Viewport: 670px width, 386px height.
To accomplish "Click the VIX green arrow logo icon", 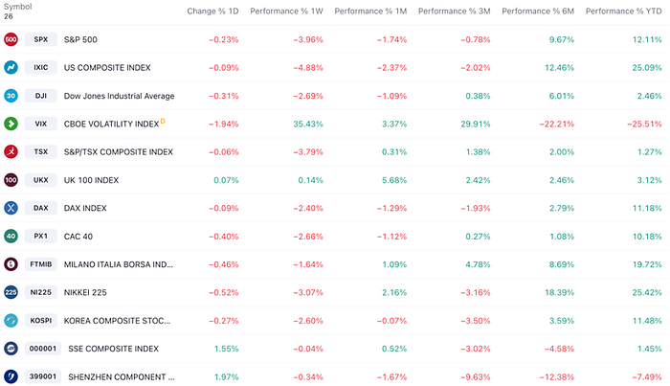I will pyautogui.click(x=11, y=124).
